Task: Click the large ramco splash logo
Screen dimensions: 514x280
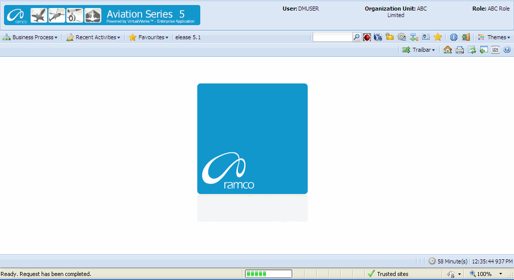Action: coord(252,139)
